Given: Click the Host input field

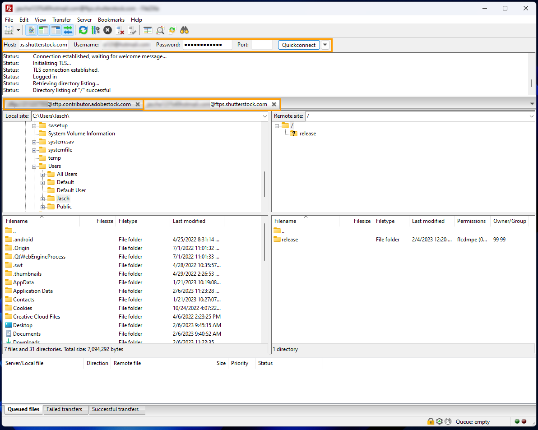Looking at the screenshot, I should click(43, 45).
